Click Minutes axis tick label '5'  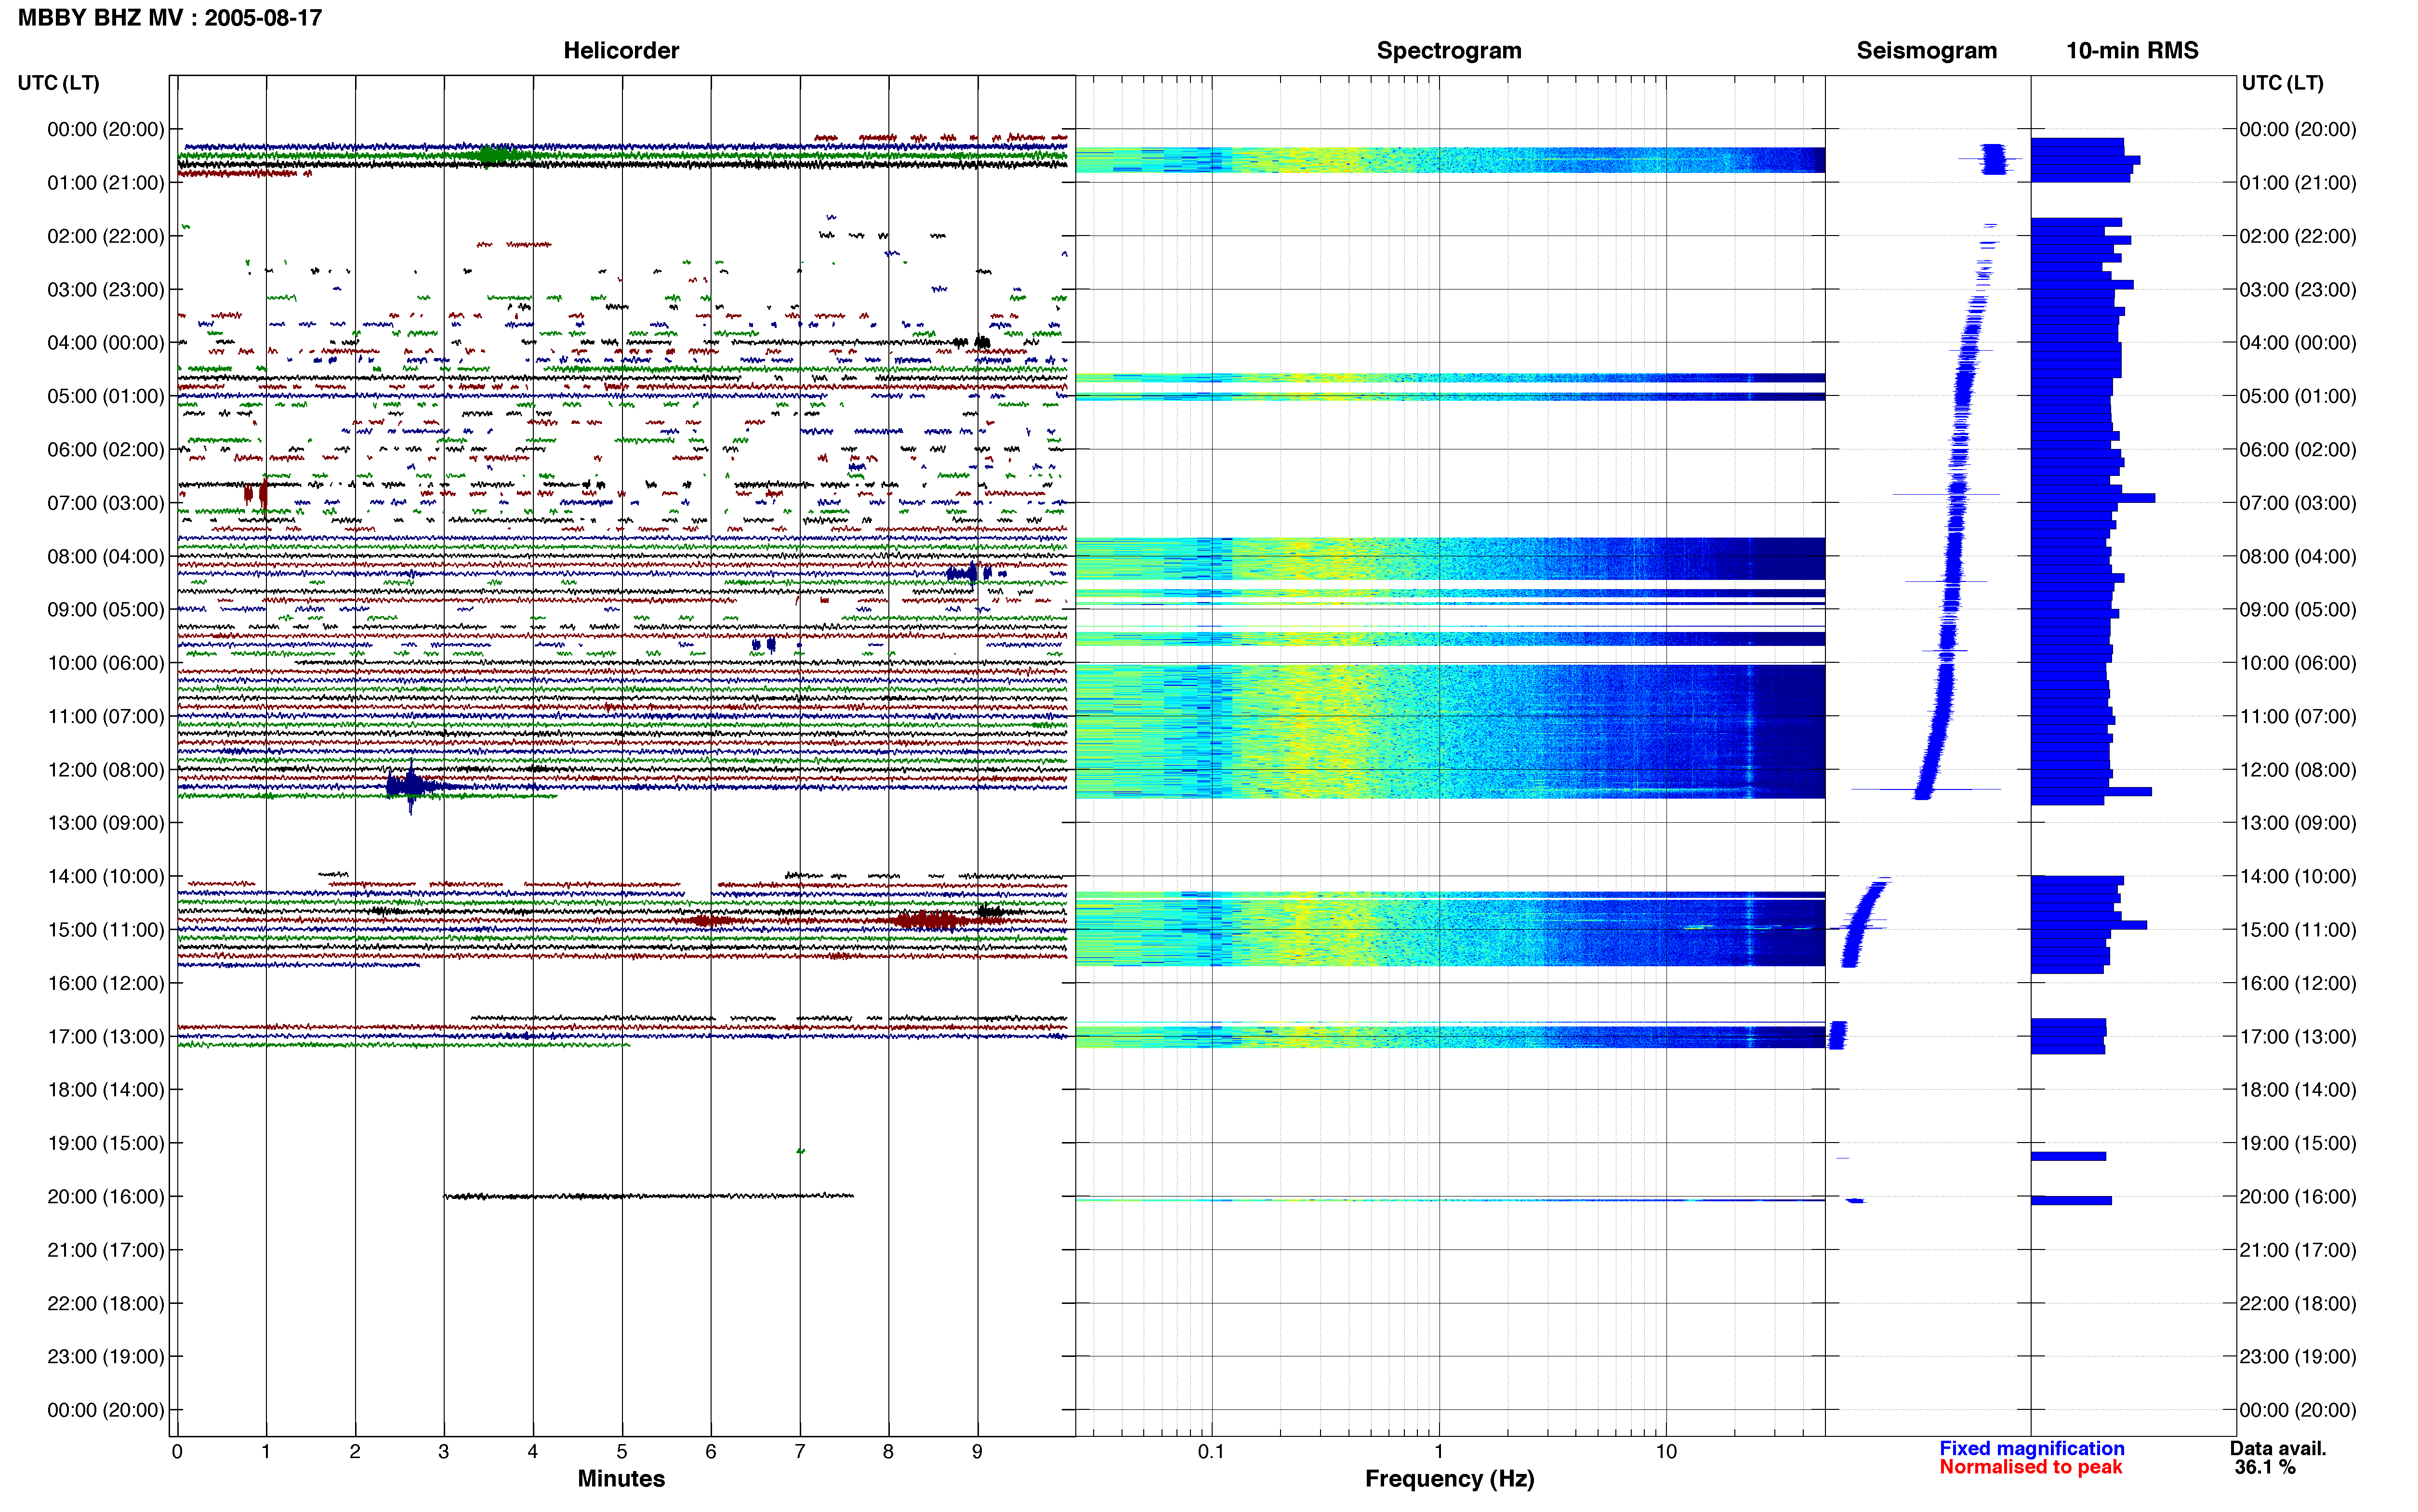(622, 1452)
